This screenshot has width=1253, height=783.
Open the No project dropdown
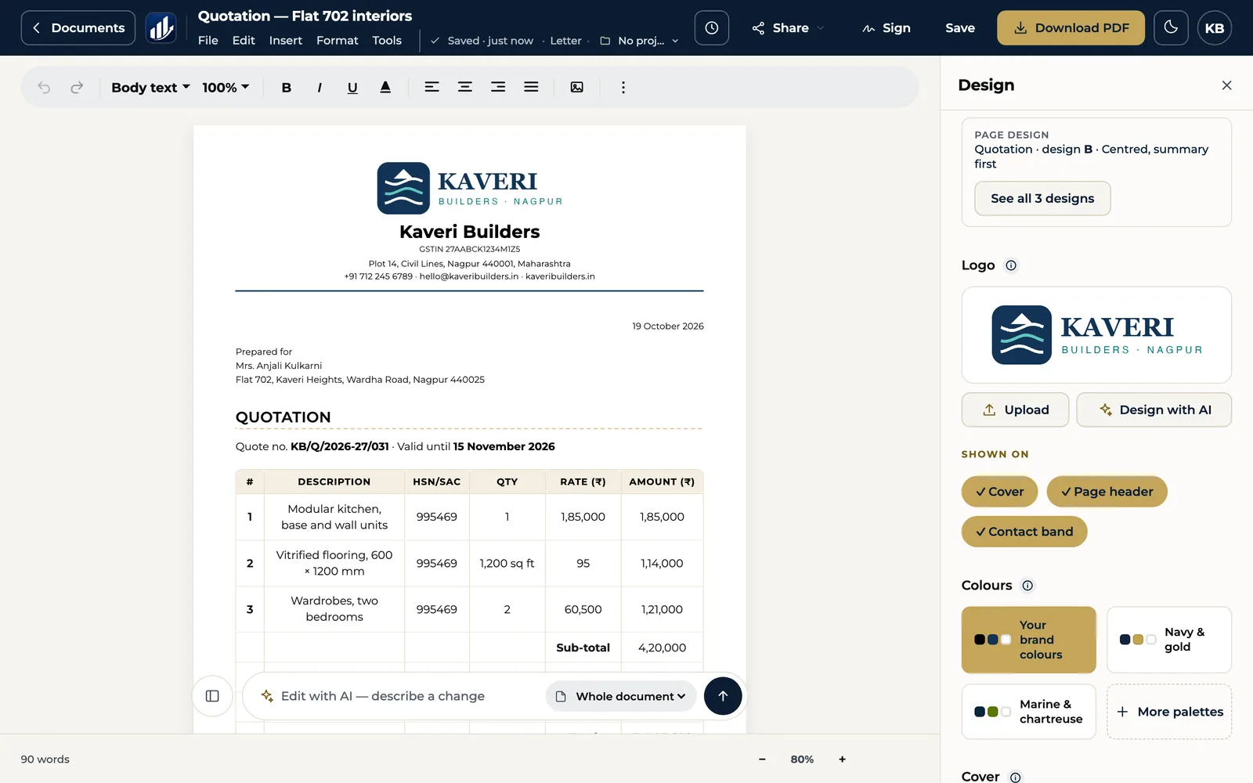click(x=639, y=41)
